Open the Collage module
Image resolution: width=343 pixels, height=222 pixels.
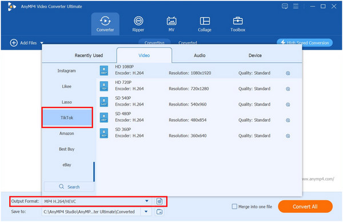[205, 24]
